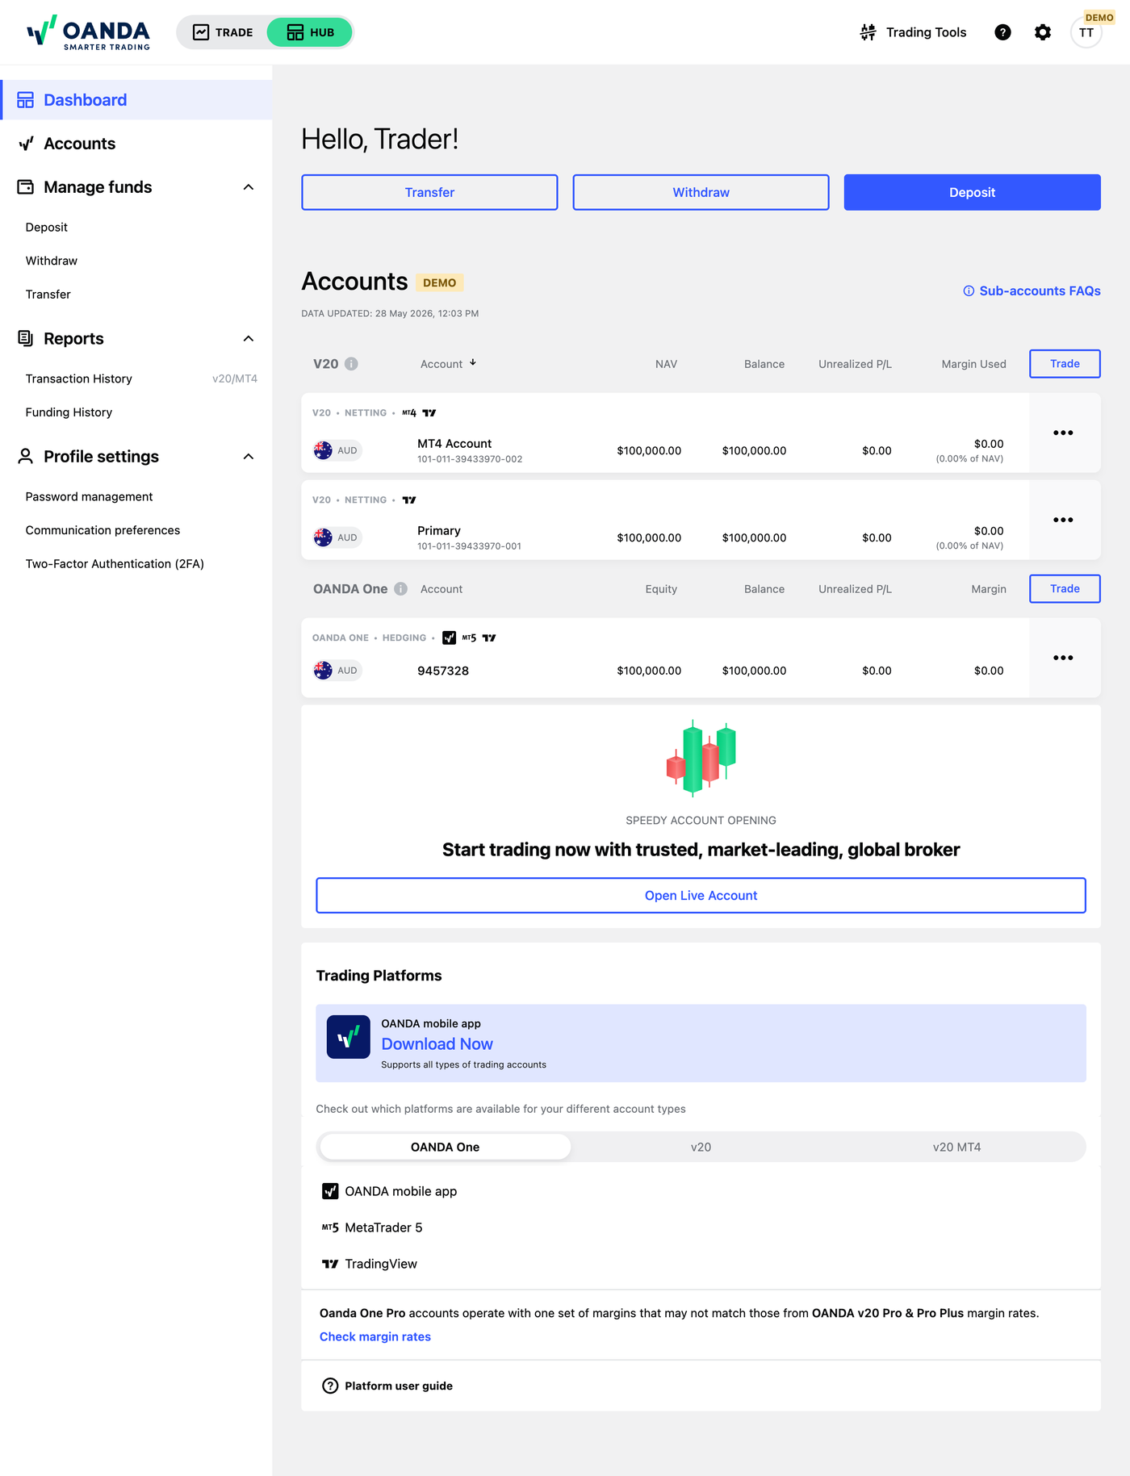
Task: Open Sub-accounts FAQs link
Action: (1032, 291)
